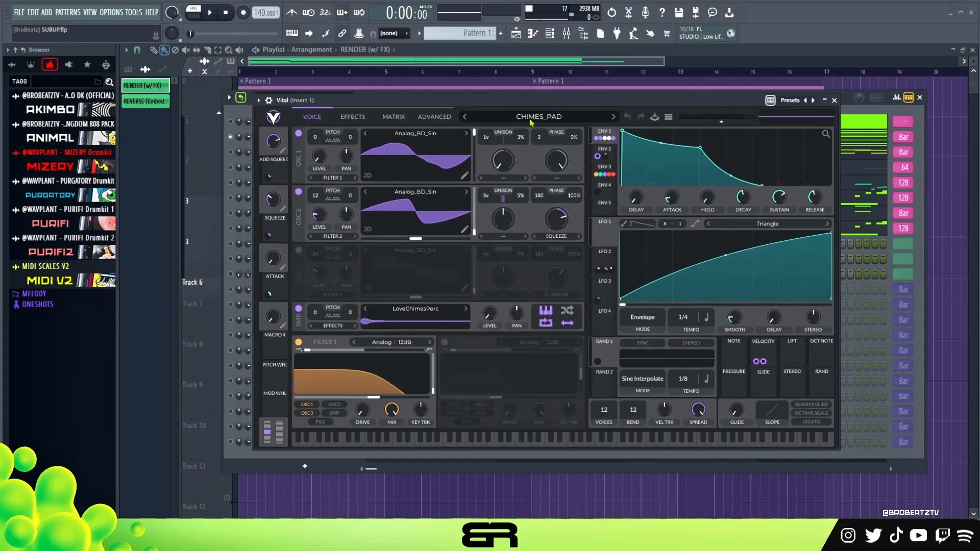Open the help question mark icon
Screen dimensions: 980x551
click(x=662, y=12)
